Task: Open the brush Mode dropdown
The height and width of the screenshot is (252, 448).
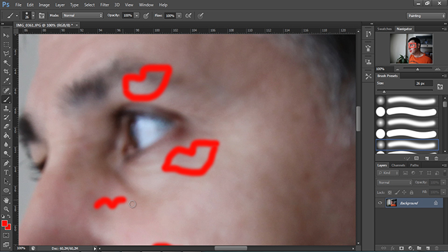Action: 82,15
